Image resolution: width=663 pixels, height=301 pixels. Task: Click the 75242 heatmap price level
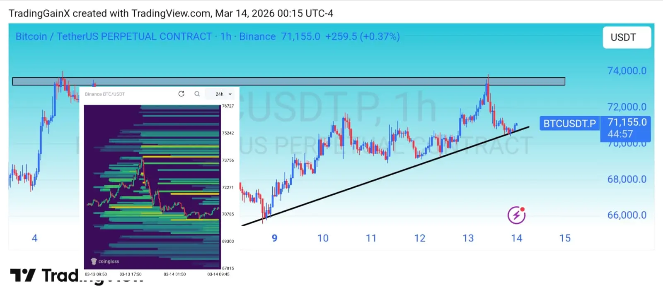click(228, 133)
